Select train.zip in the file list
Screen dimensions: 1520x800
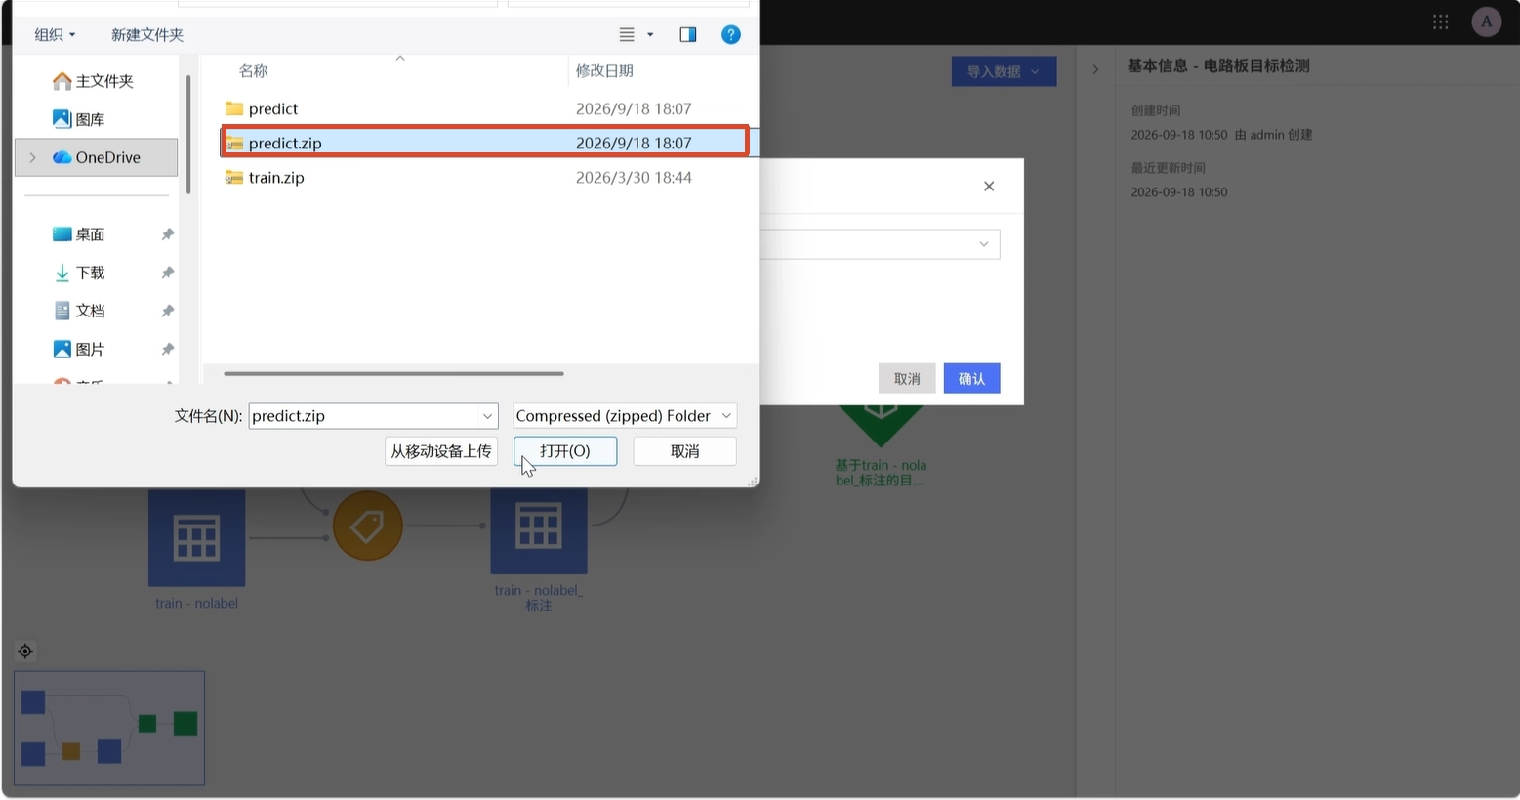(x=276, y=178)
